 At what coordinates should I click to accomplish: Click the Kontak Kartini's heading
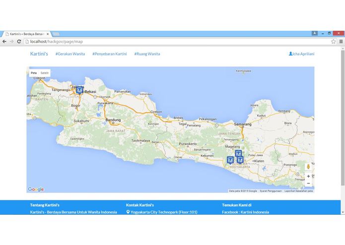click(x=140, y=205)
